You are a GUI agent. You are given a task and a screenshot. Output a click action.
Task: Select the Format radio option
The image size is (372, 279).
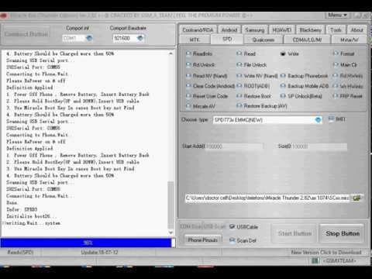click(x=344, y=53)
